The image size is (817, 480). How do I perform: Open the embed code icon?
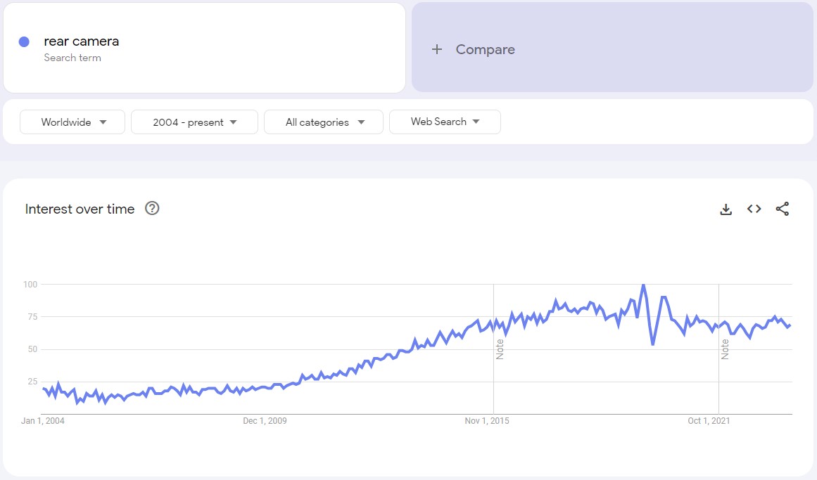point(754,209)
